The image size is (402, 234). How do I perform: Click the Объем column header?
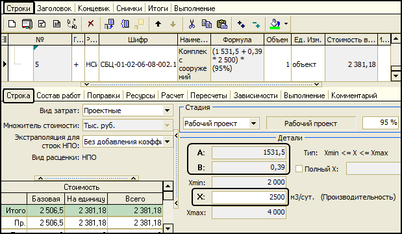click(x=277, y=40)
